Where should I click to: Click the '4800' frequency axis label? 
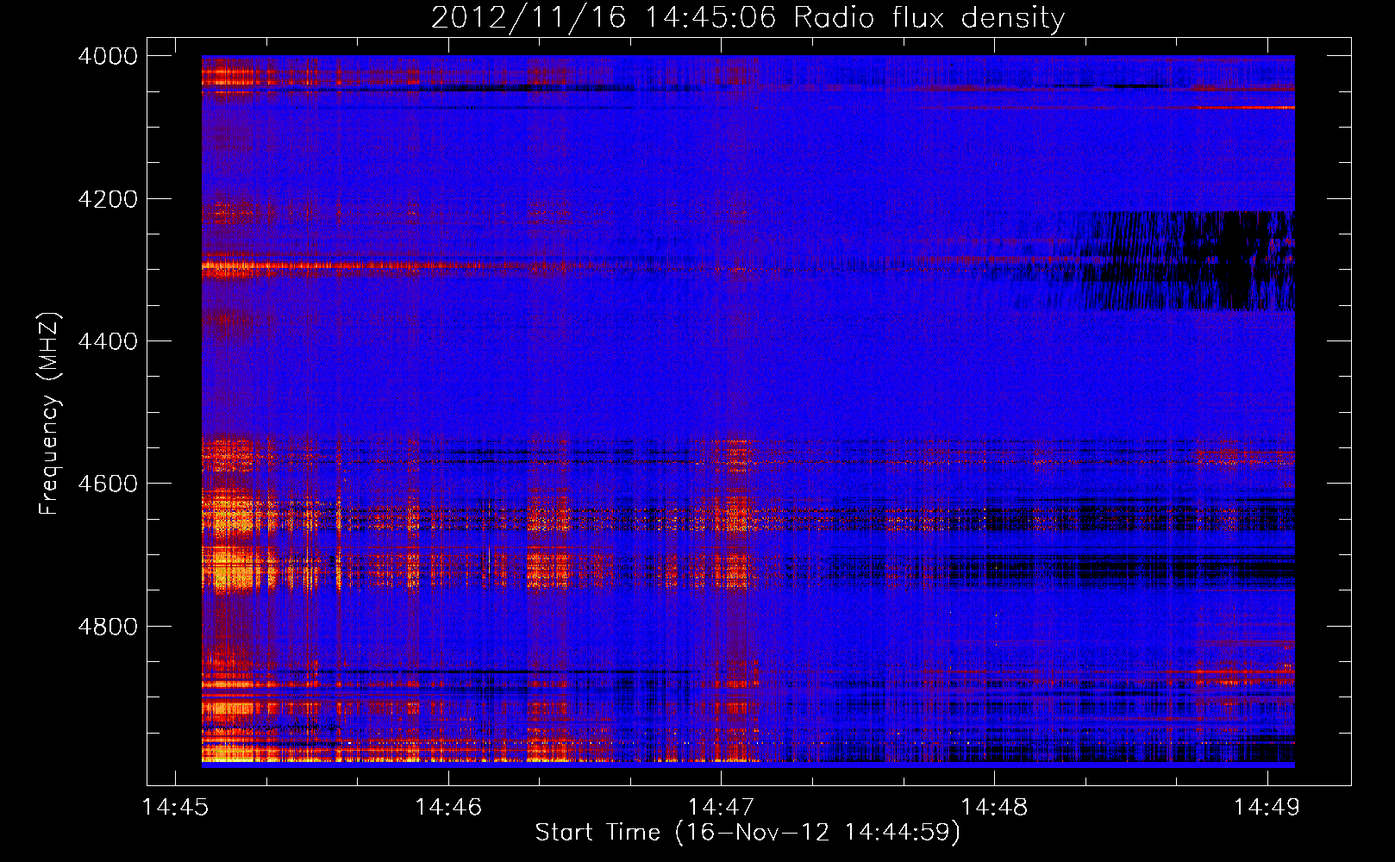coord(108,626)
